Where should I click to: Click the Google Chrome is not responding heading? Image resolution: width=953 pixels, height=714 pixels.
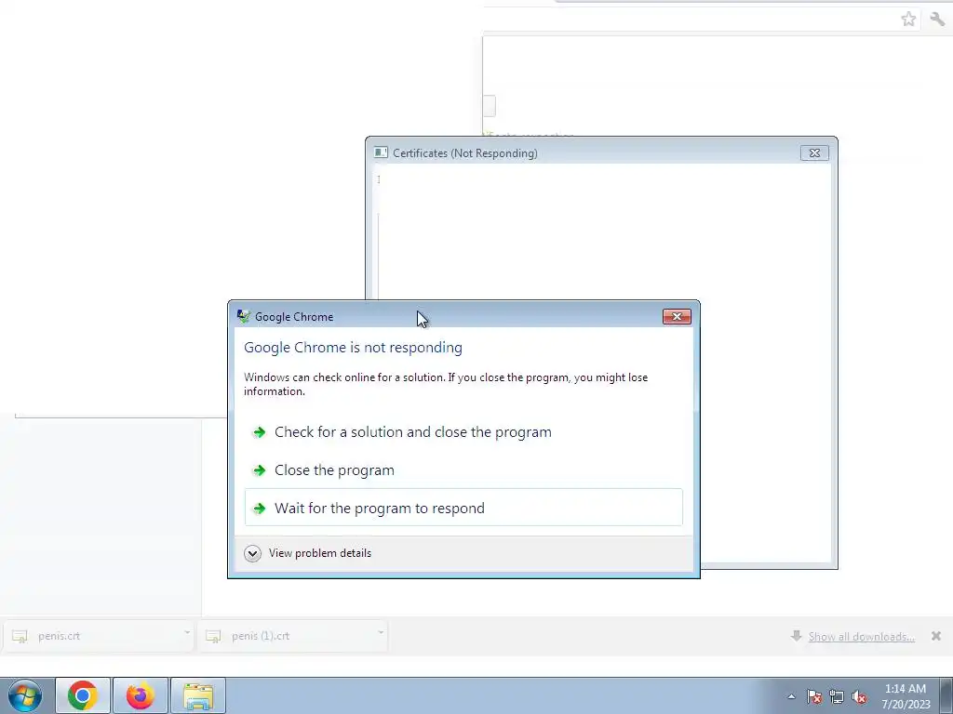click(x=353, y=348)
